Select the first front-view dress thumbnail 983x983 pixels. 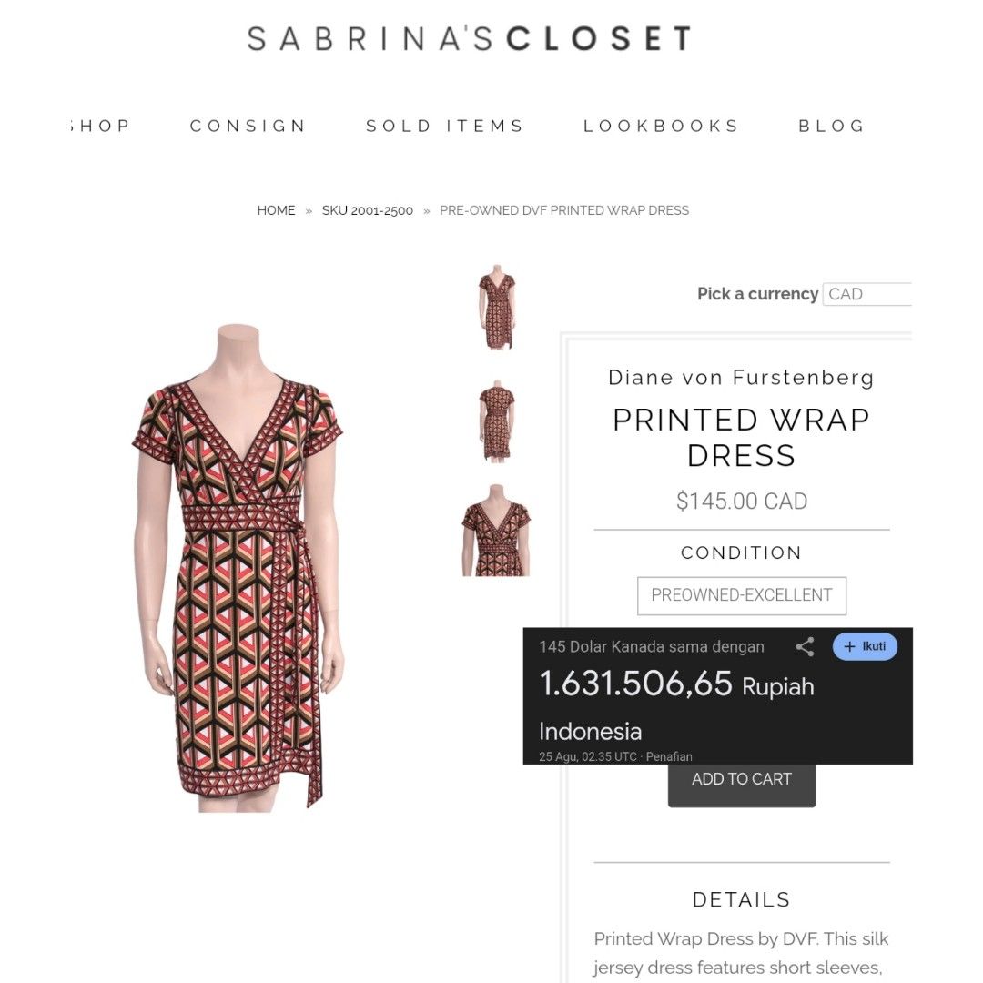click(x=497, y=307)
